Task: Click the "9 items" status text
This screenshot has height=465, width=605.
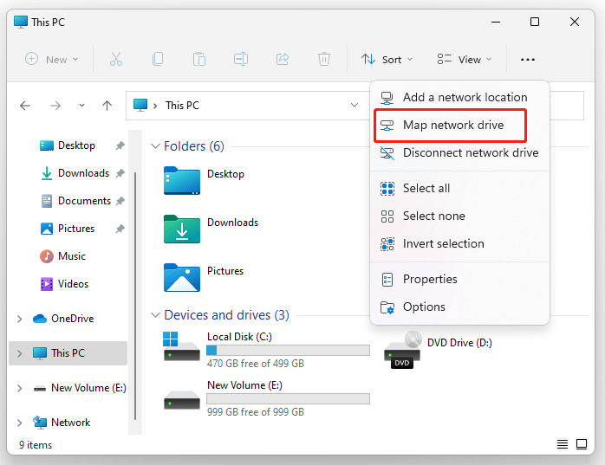Action: (x=36, y=445)
